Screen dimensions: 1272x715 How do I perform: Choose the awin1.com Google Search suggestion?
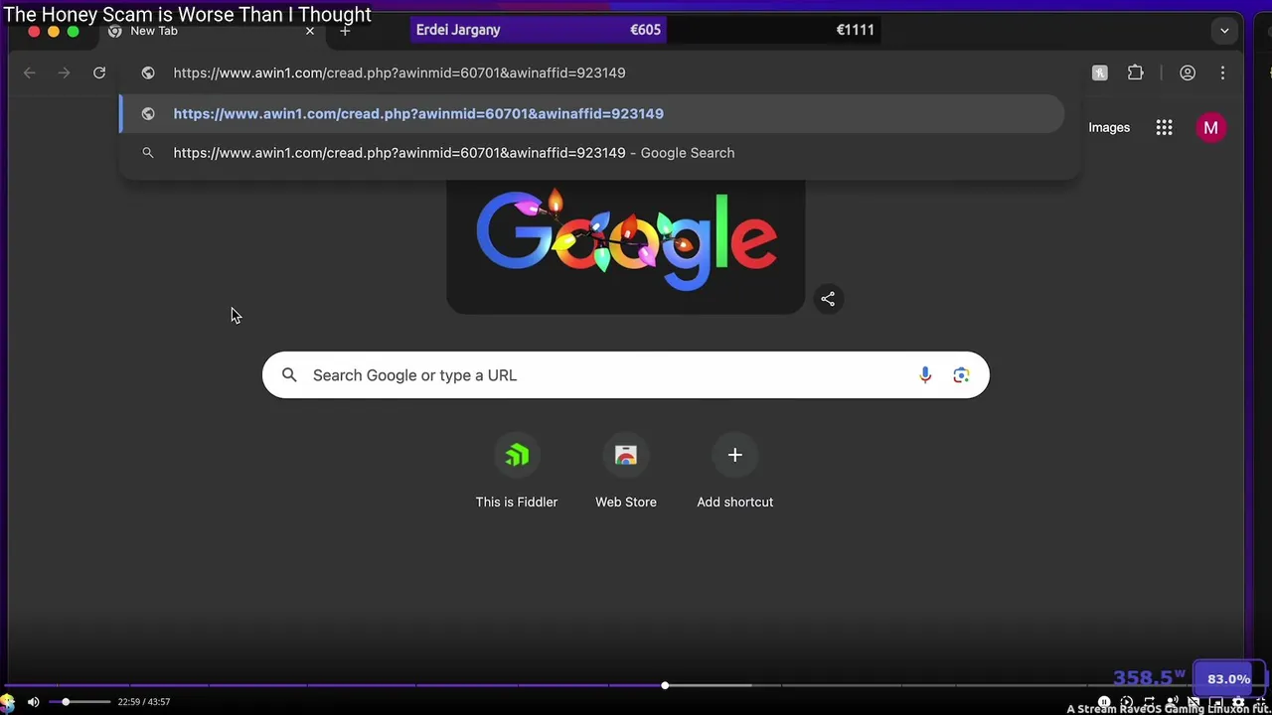[x=591, y=153]
